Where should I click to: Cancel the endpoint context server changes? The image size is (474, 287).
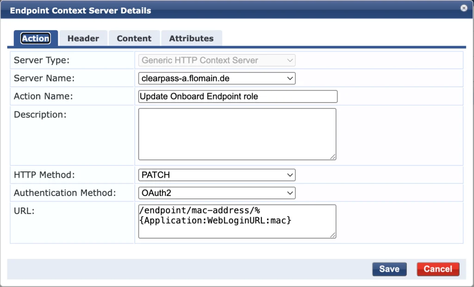pyautogui.click(x=437, y=269)
